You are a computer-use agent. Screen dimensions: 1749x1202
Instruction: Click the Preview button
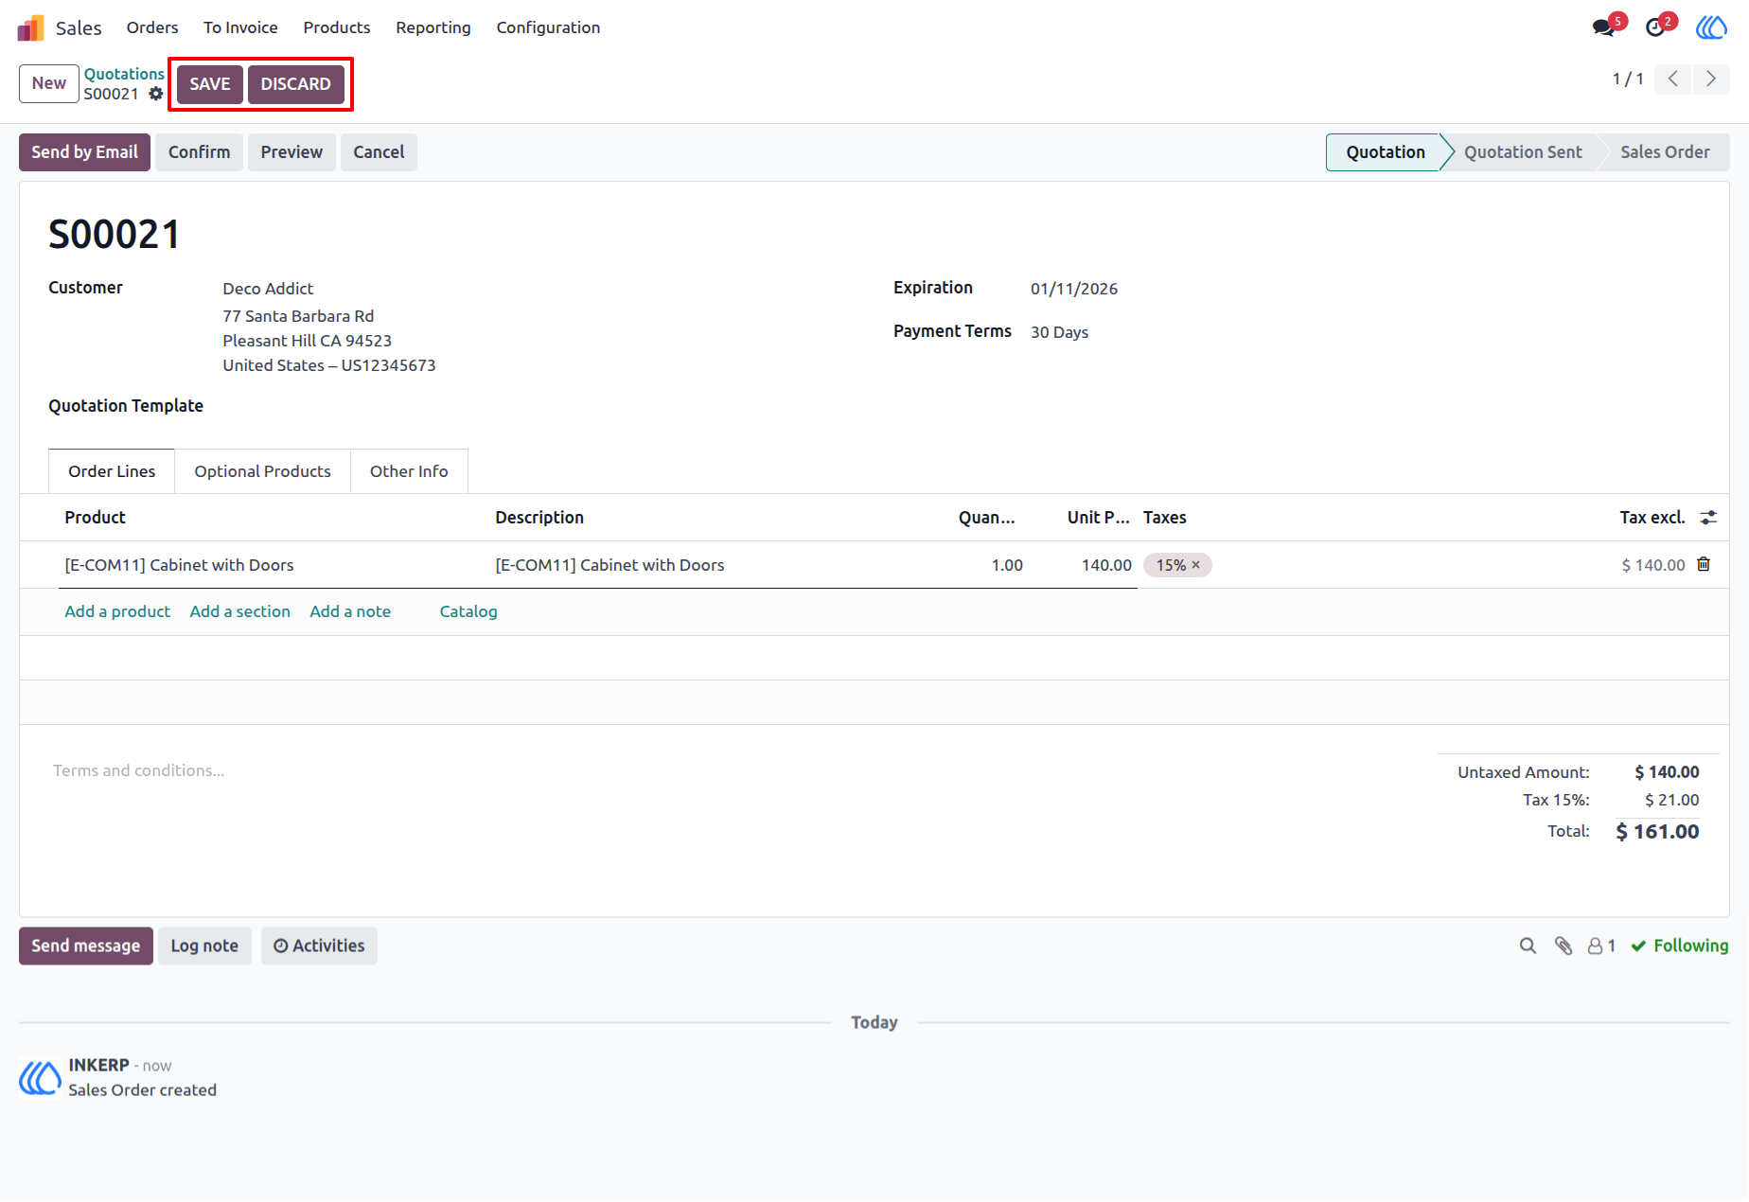coord(291,152)
